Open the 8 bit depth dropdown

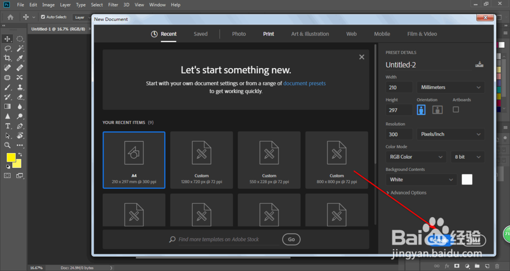[x=467, y=157]
